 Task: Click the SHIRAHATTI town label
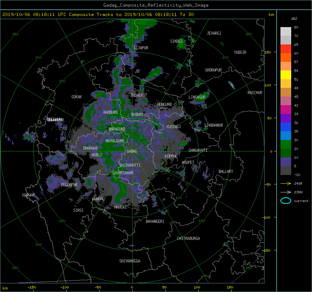(x=130, y=165)
